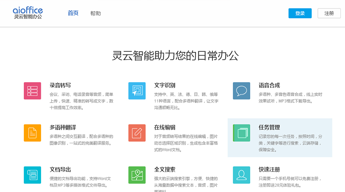Click the 在线编辑 feature heading
345x192 pixels.
point(165,127)
